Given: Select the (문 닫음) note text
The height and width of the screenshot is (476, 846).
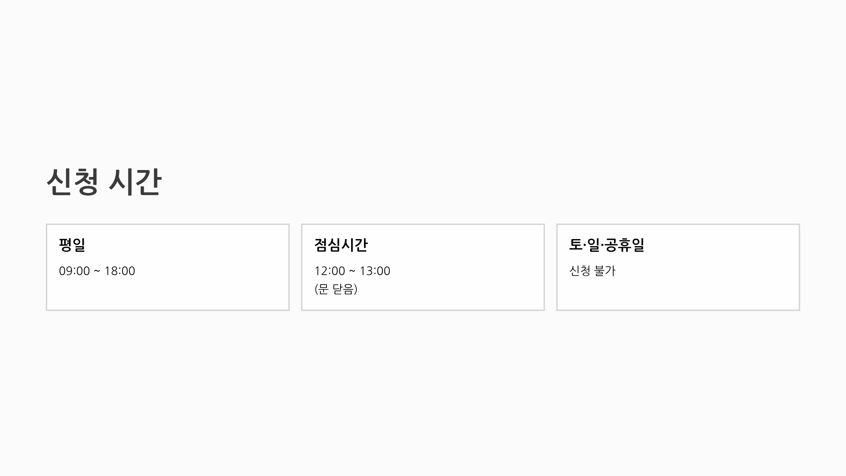Looking at the screenshot, I should pyautogui.click(x=336, y=289).
